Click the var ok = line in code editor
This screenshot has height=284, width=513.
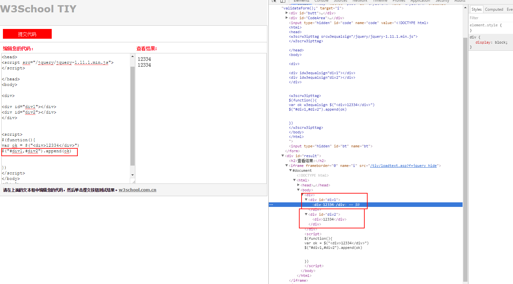(40, 145)
